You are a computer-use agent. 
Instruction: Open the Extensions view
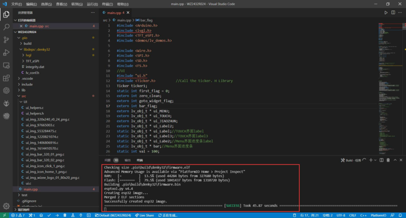point(6,78)
